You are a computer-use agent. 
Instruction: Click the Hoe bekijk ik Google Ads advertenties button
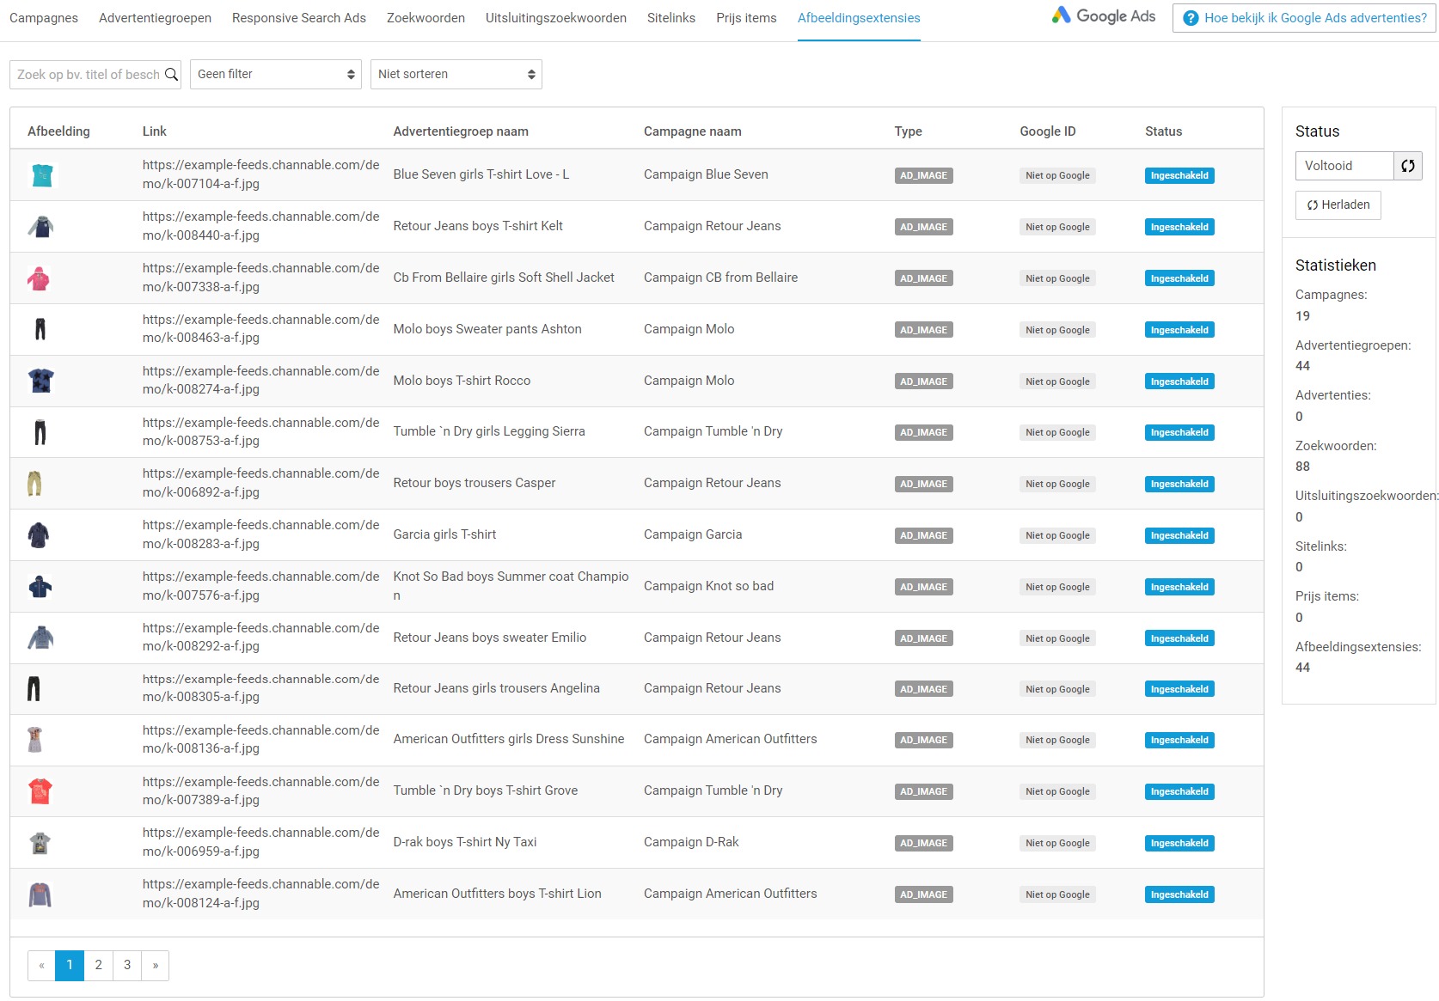point(1304,18)
